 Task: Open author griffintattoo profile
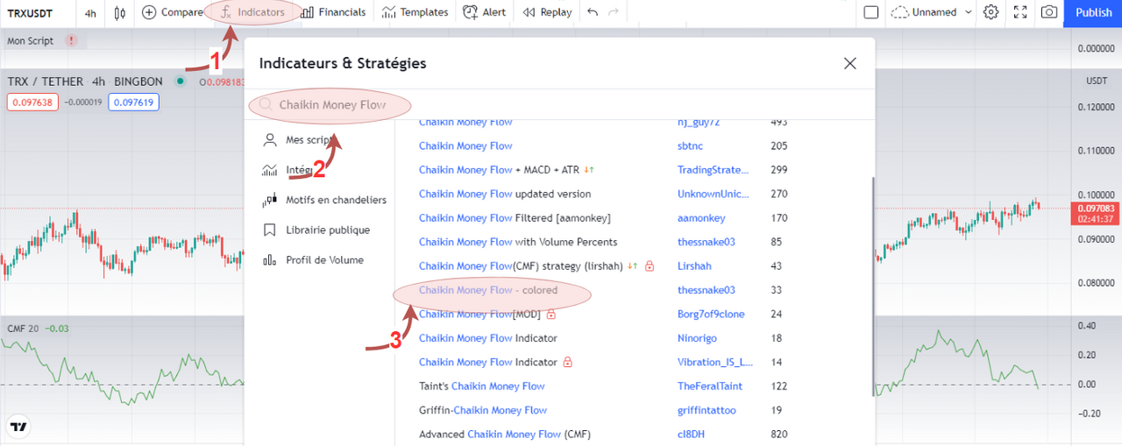(707, 410)
